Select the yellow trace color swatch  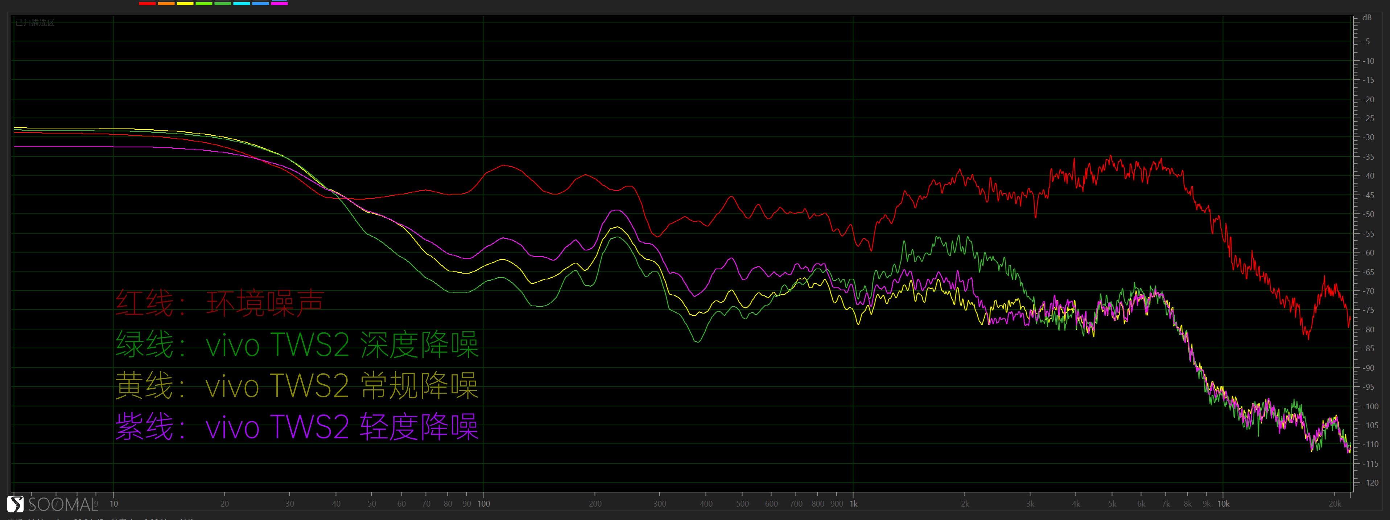[185, 4]
